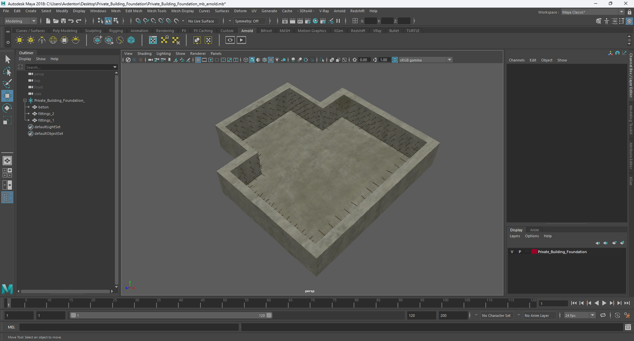Open Layers menu in layer editor
Screen dimensions: 634x341
tap(515, 236)
